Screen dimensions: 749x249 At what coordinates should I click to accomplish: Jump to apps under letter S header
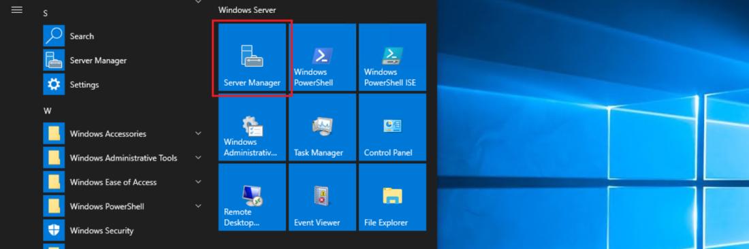pos(46,14)
